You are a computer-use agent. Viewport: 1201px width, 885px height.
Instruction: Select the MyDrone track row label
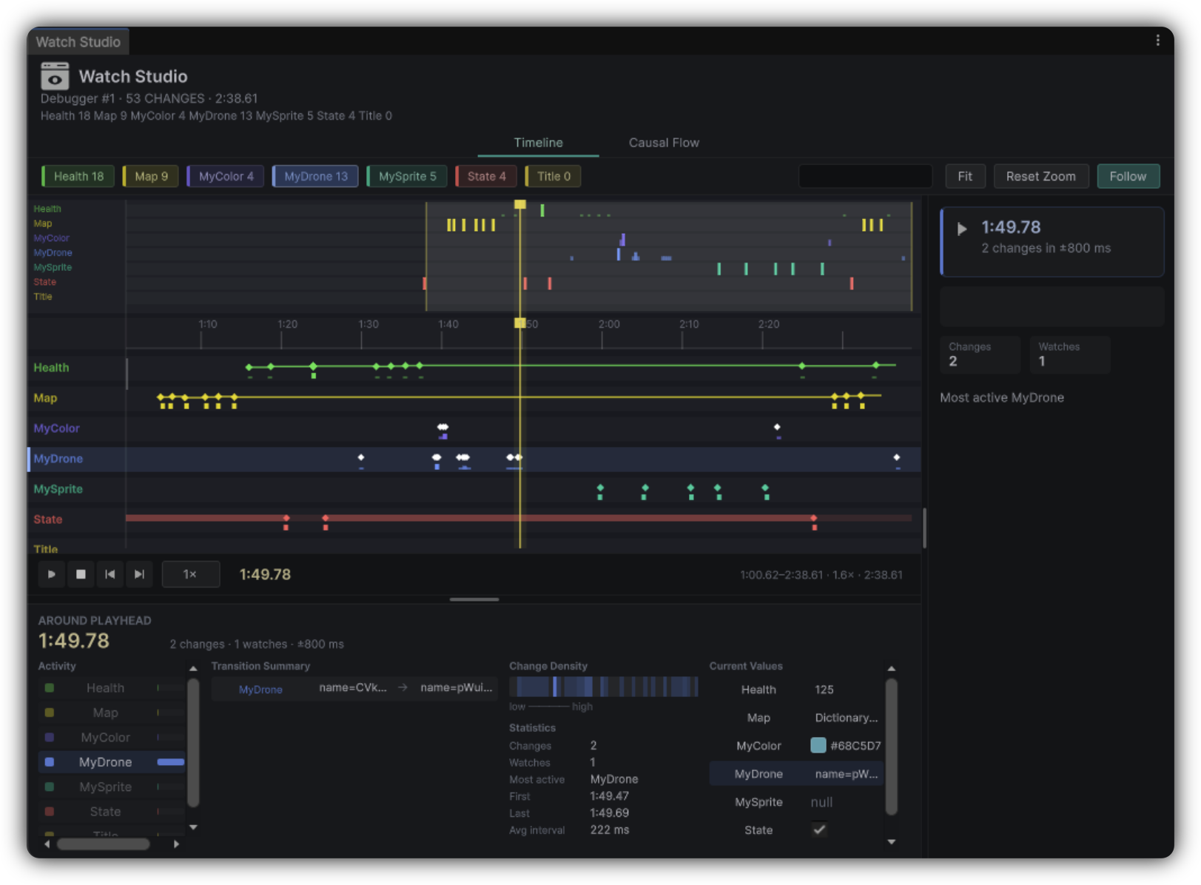pyautogui.click(x=58, y=459)
